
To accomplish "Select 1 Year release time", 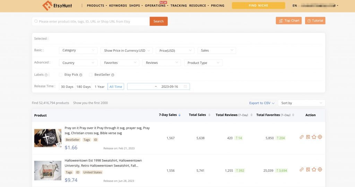I will tap(99, 86).
